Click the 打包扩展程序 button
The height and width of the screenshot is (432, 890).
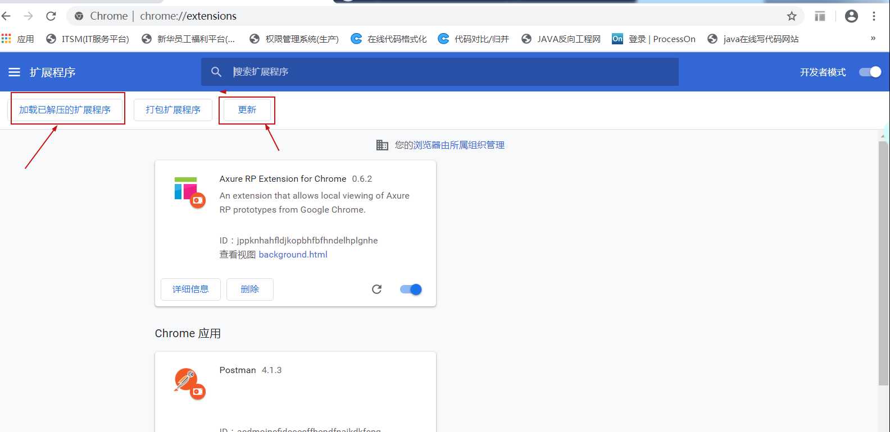(x=173, y=109)
